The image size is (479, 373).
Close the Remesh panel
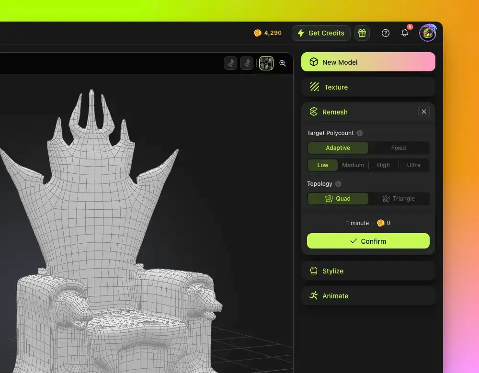click(423, 111)
